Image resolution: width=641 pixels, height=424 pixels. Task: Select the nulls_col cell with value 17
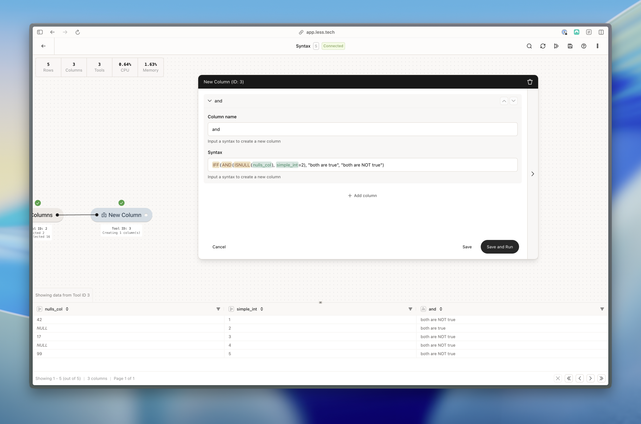pyautogui.click(x=128, y=337)
